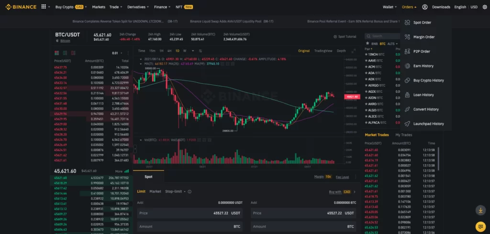Open the settings gear in top bar
490x234 pixels.
[x=484, y=7]
